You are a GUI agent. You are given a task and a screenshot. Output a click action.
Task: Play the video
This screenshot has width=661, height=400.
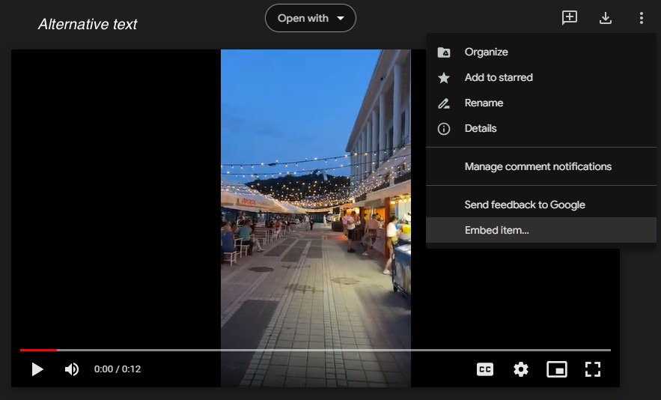tap(37, 369)
